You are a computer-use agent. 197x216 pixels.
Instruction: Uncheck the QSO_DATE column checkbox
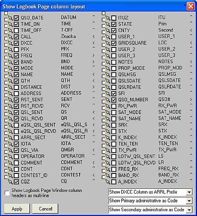point(16,18)
